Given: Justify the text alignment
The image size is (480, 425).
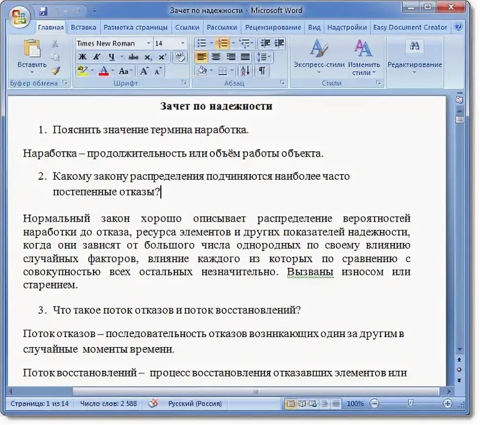Looking at the screenshot, I should click(x=245, y=57).
